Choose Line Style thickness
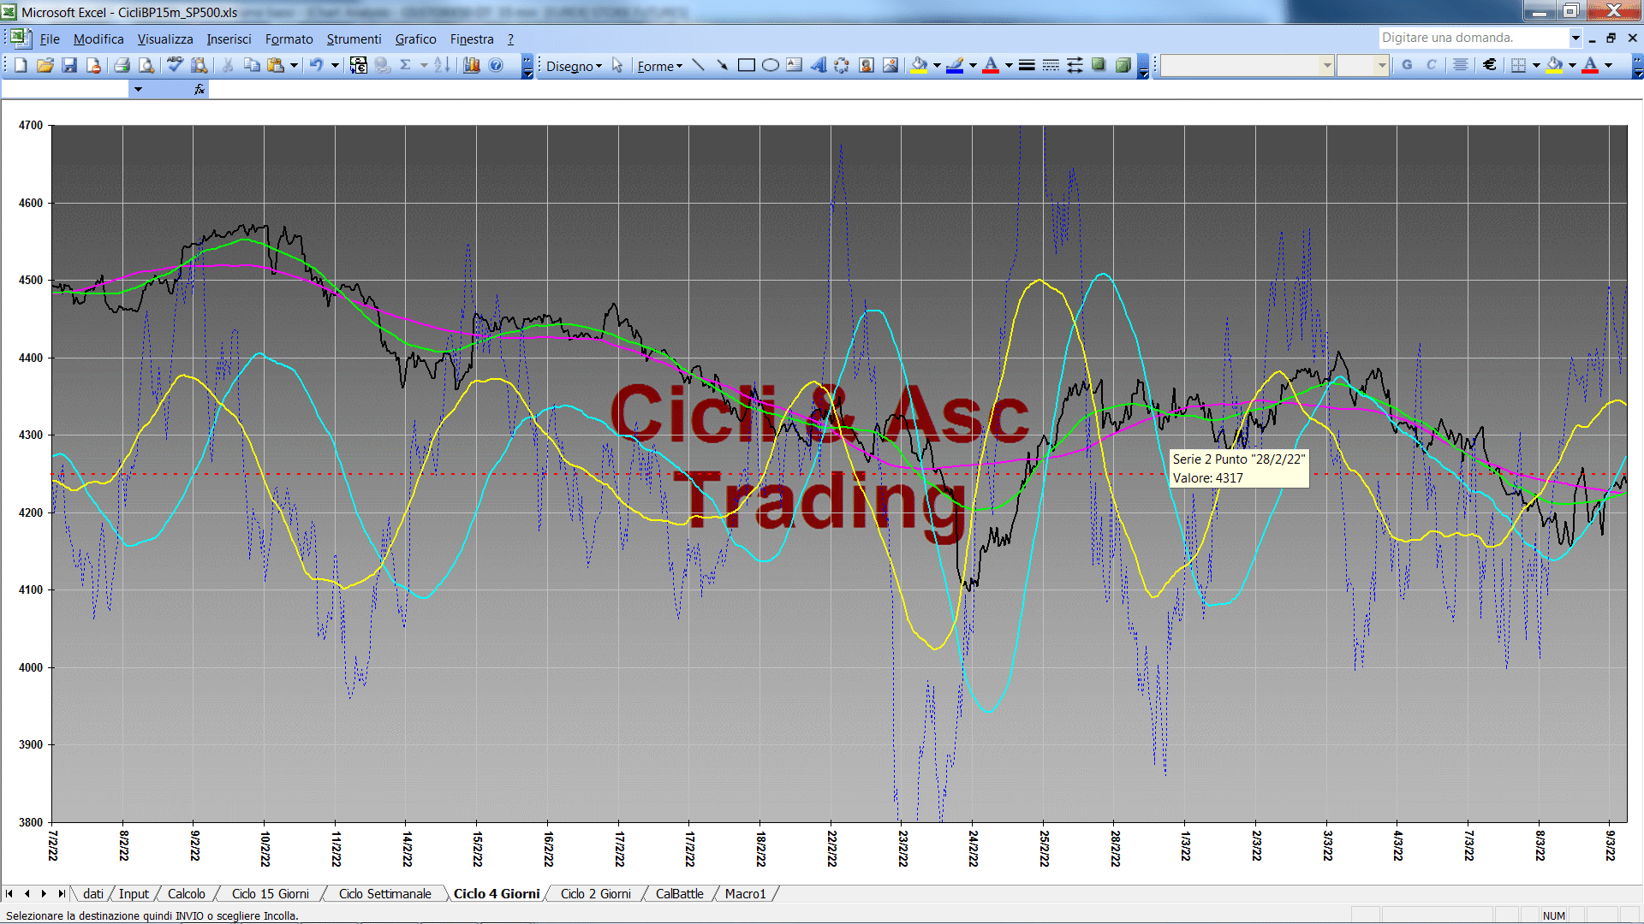 [1027, 65]
